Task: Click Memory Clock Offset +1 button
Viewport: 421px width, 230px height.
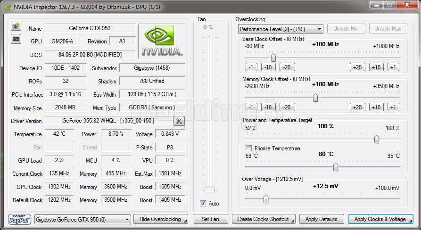Action: coord(393,107)
